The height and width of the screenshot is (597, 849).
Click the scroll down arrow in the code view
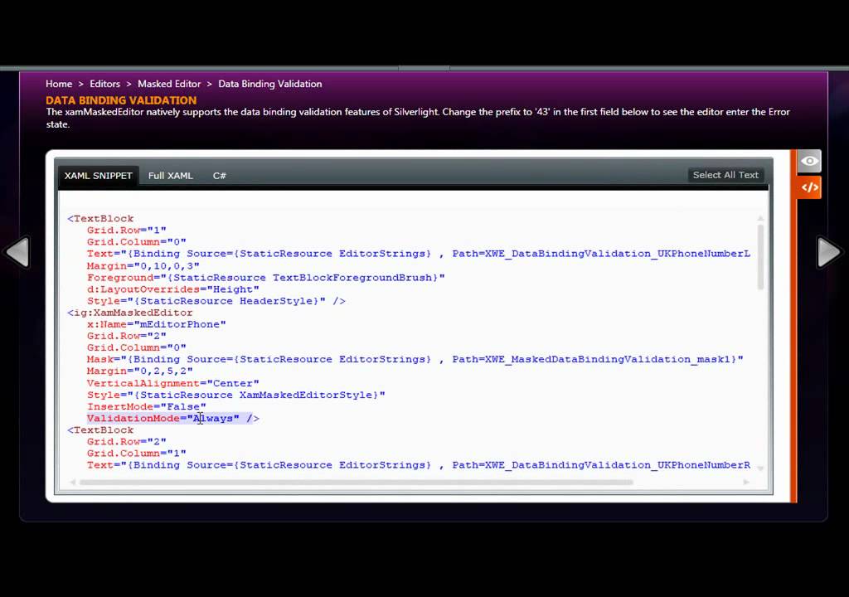point(760,468)
